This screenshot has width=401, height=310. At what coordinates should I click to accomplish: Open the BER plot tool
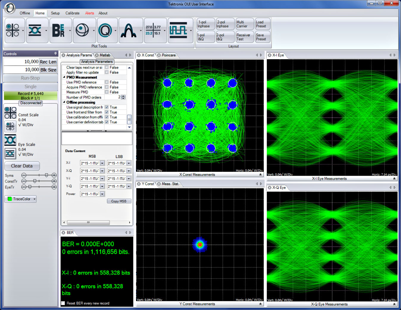[58, 30]
